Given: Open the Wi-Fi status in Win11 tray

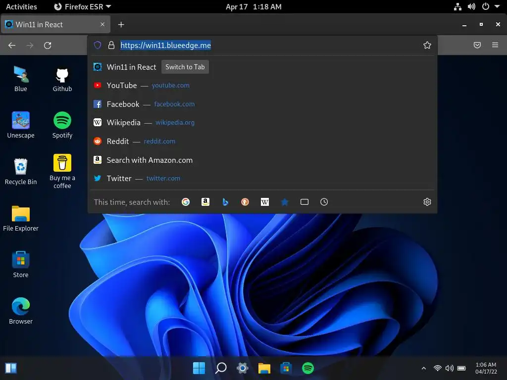Looking at the screenshot, I should pyautogui.click(x=438, y=368).
